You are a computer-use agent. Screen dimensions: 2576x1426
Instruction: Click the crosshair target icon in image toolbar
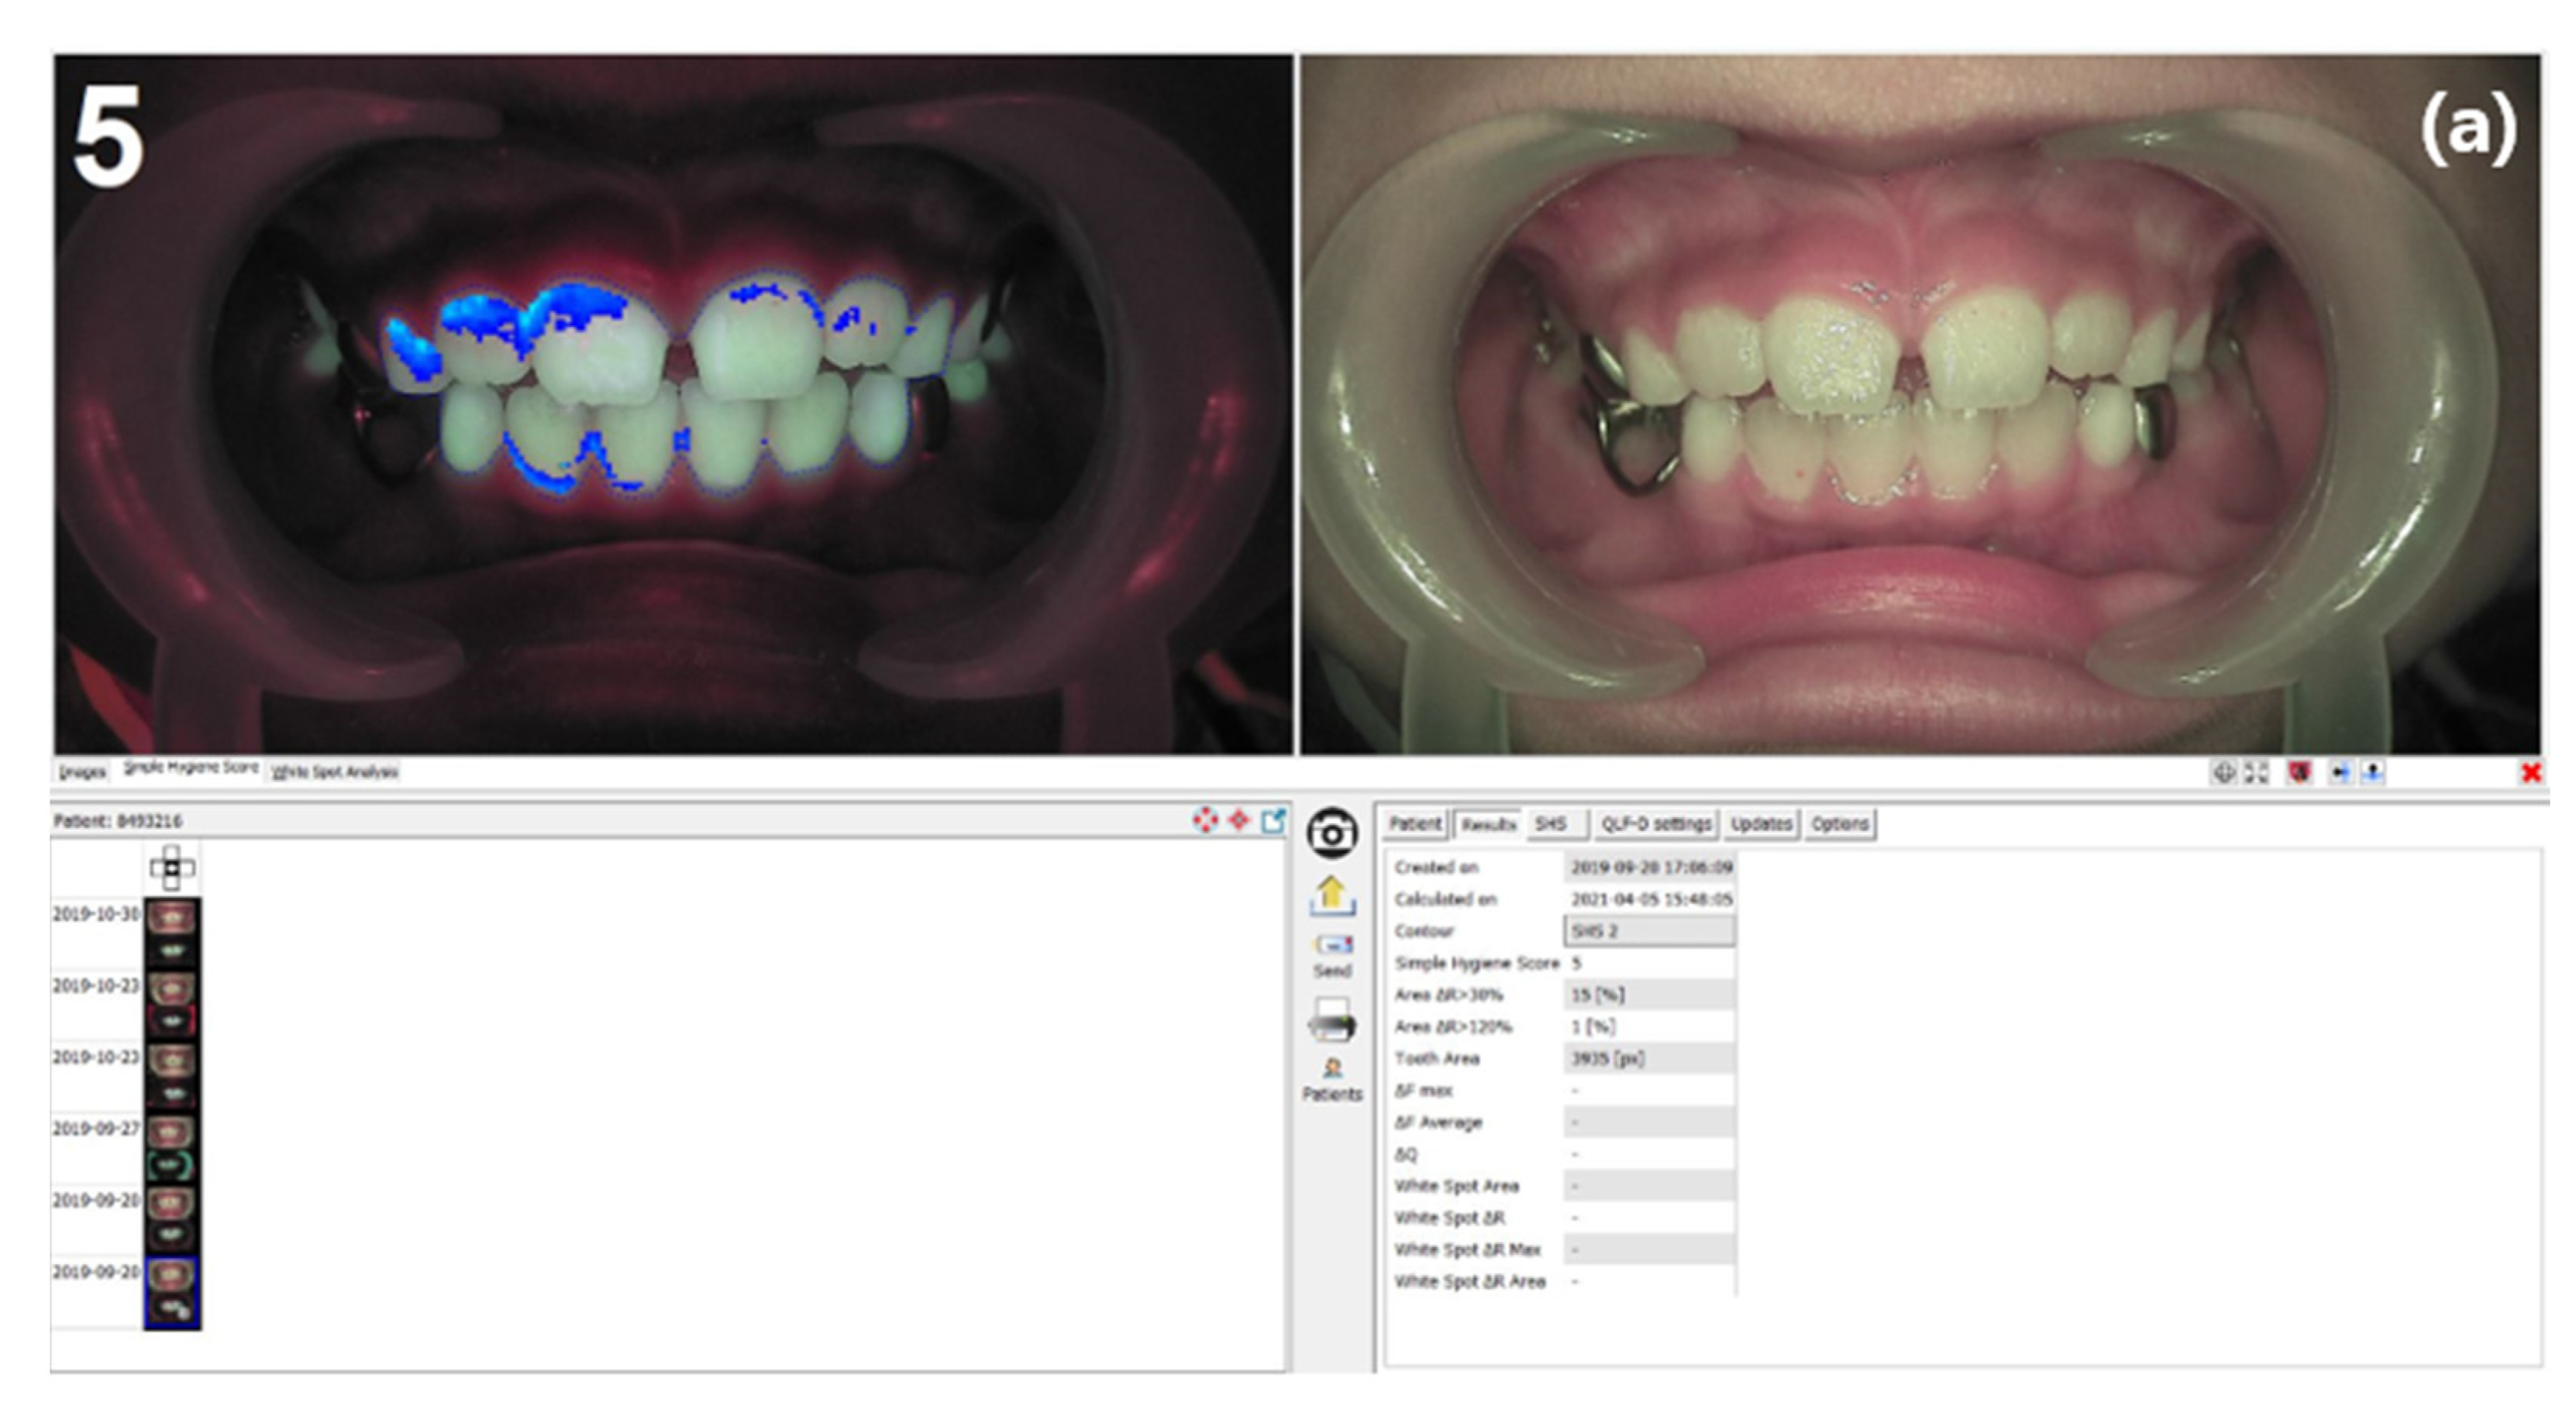point(2224,772)
